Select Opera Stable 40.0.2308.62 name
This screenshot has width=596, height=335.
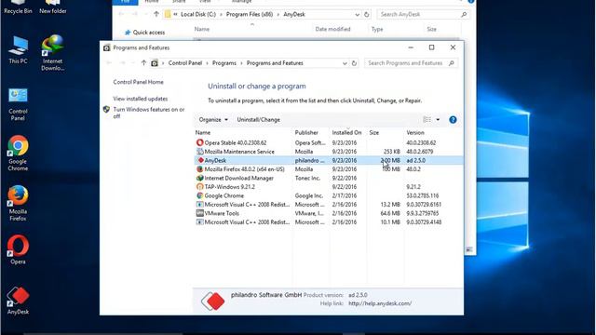coord(236,142)
